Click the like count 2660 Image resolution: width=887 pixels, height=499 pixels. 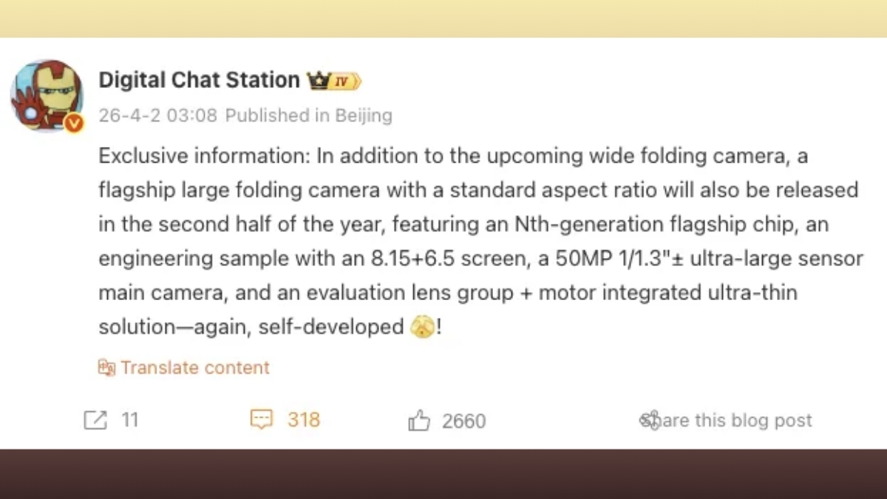[464, 421]
